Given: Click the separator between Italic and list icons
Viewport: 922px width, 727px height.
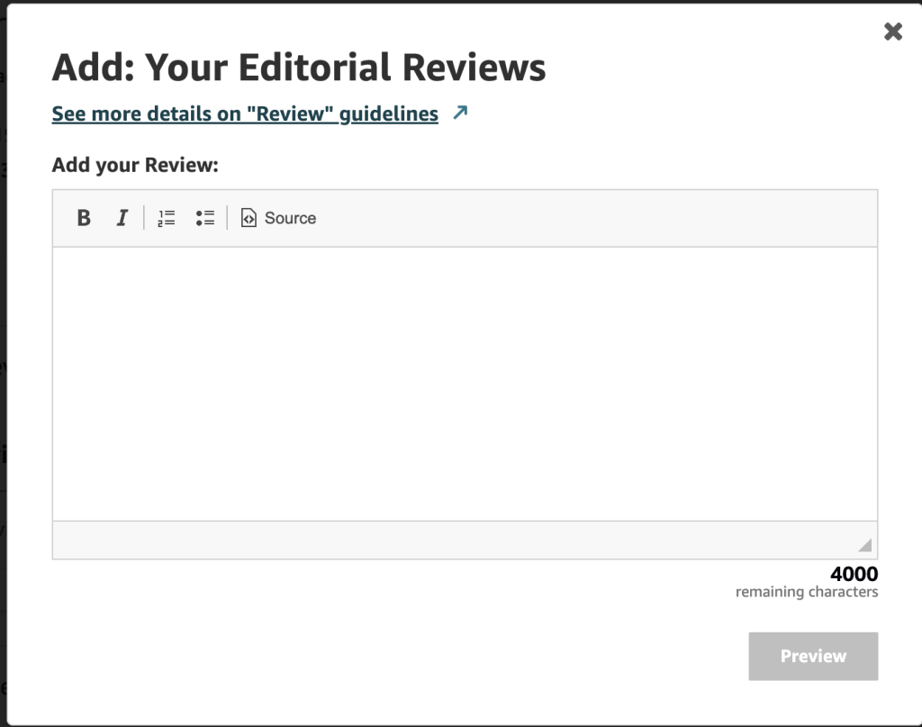Looking at the screenshot, I should point(144,218).
